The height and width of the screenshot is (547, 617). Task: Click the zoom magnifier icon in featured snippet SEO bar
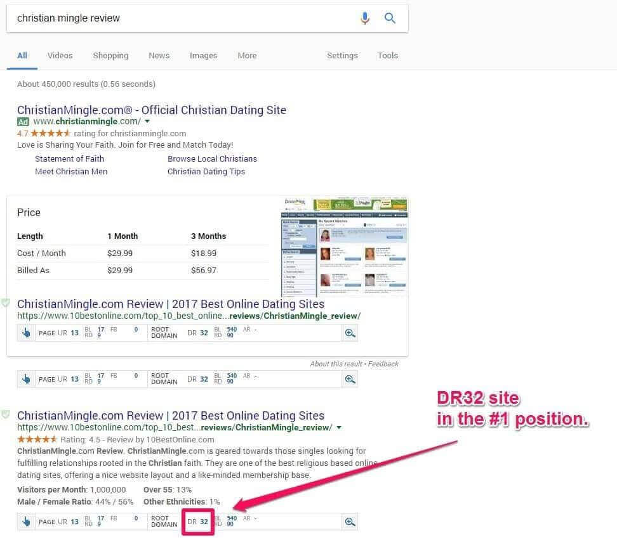(350, 333)
